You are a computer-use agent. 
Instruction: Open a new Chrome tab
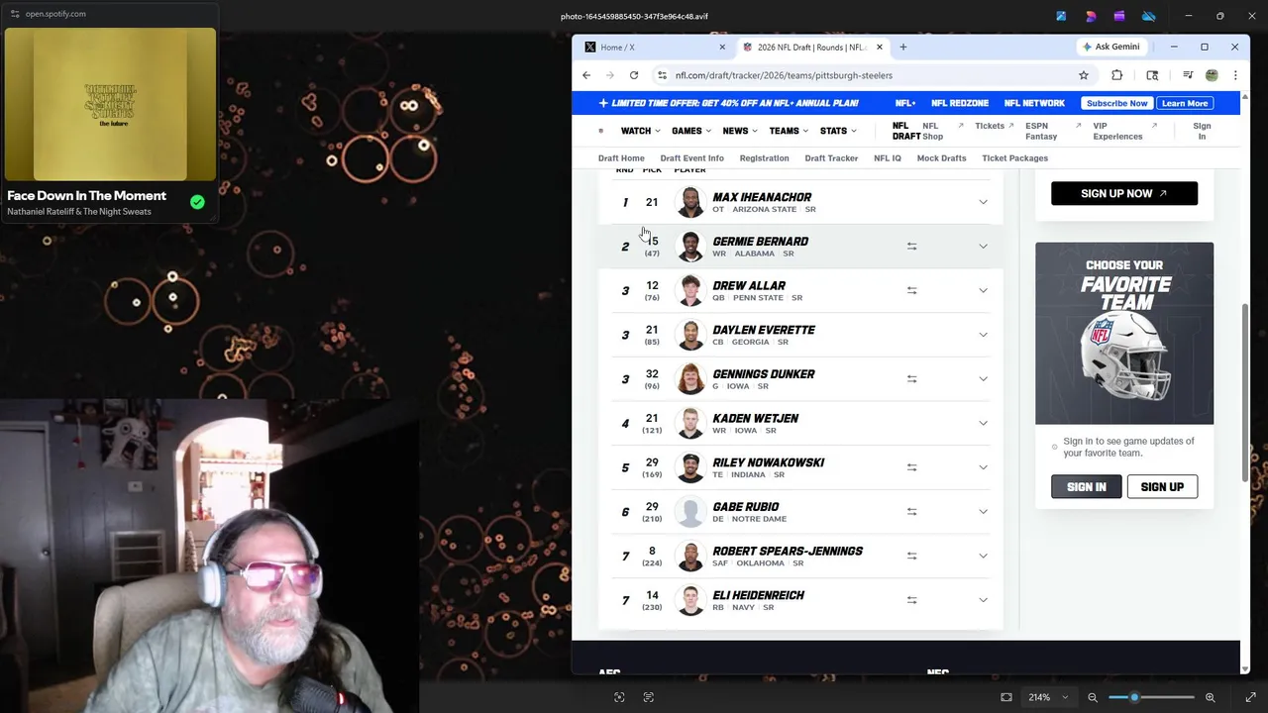tap(902, 47)
